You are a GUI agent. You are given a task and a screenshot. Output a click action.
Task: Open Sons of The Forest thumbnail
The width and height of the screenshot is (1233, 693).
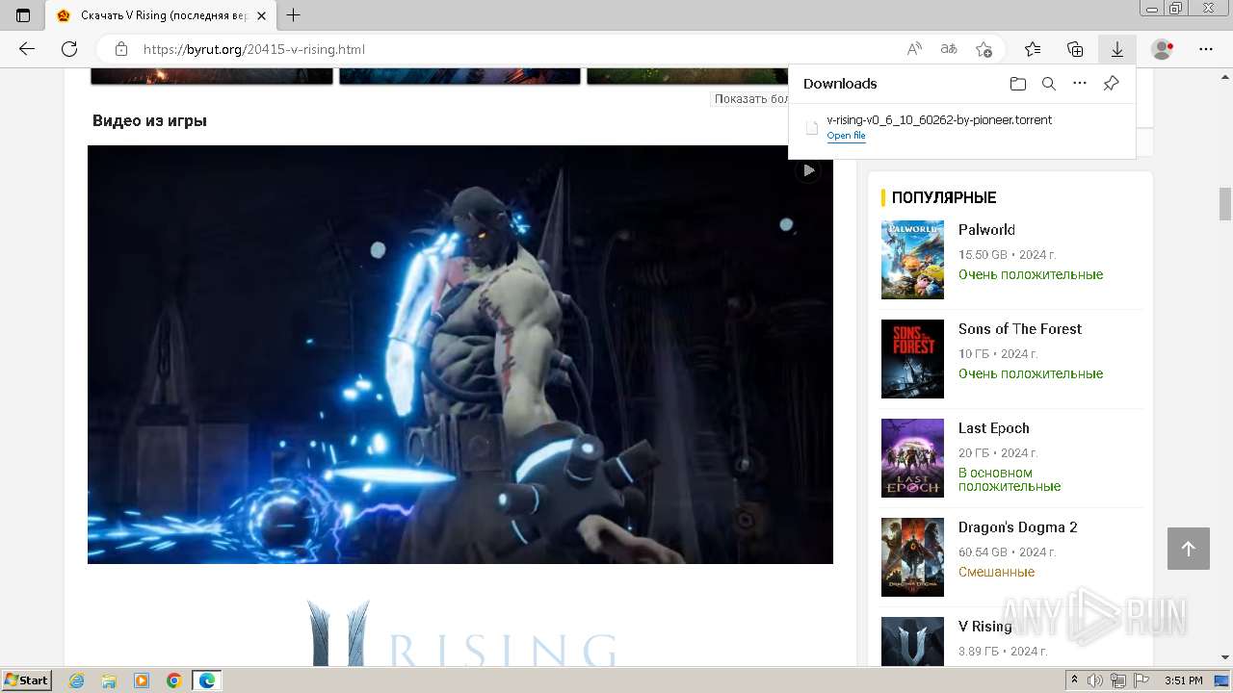click(912, 359)
